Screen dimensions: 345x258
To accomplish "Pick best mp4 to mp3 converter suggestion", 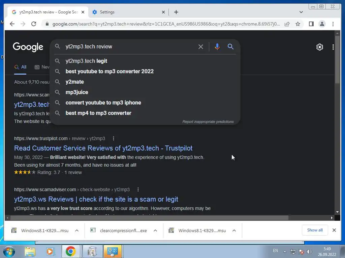I will pos(145,113).
